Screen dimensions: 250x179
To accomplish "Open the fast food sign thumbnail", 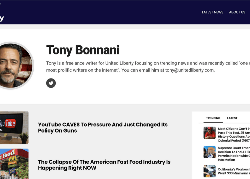I will pyautogui.click(x=14, y=164).
